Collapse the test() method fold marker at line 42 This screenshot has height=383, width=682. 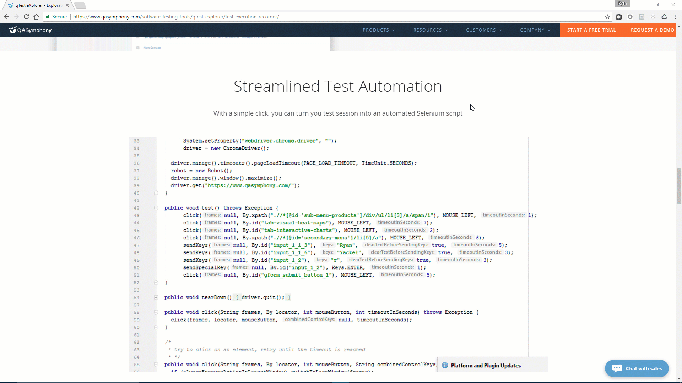click(156, 208)
